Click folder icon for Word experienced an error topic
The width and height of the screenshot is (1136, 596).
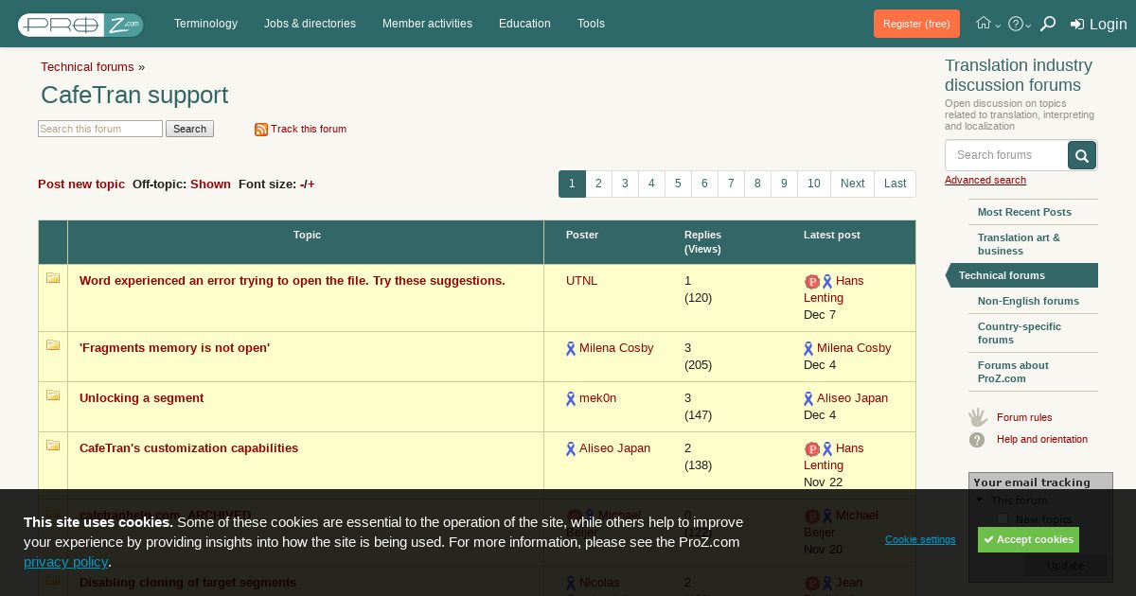(x=53, y=278)
